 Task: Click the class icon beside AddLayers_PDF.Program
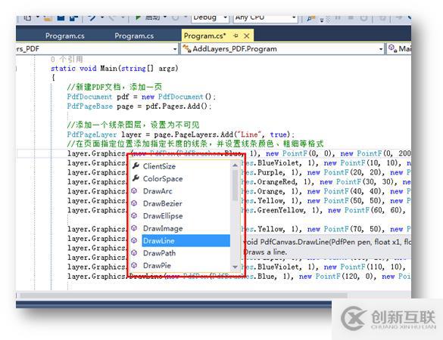187,48
